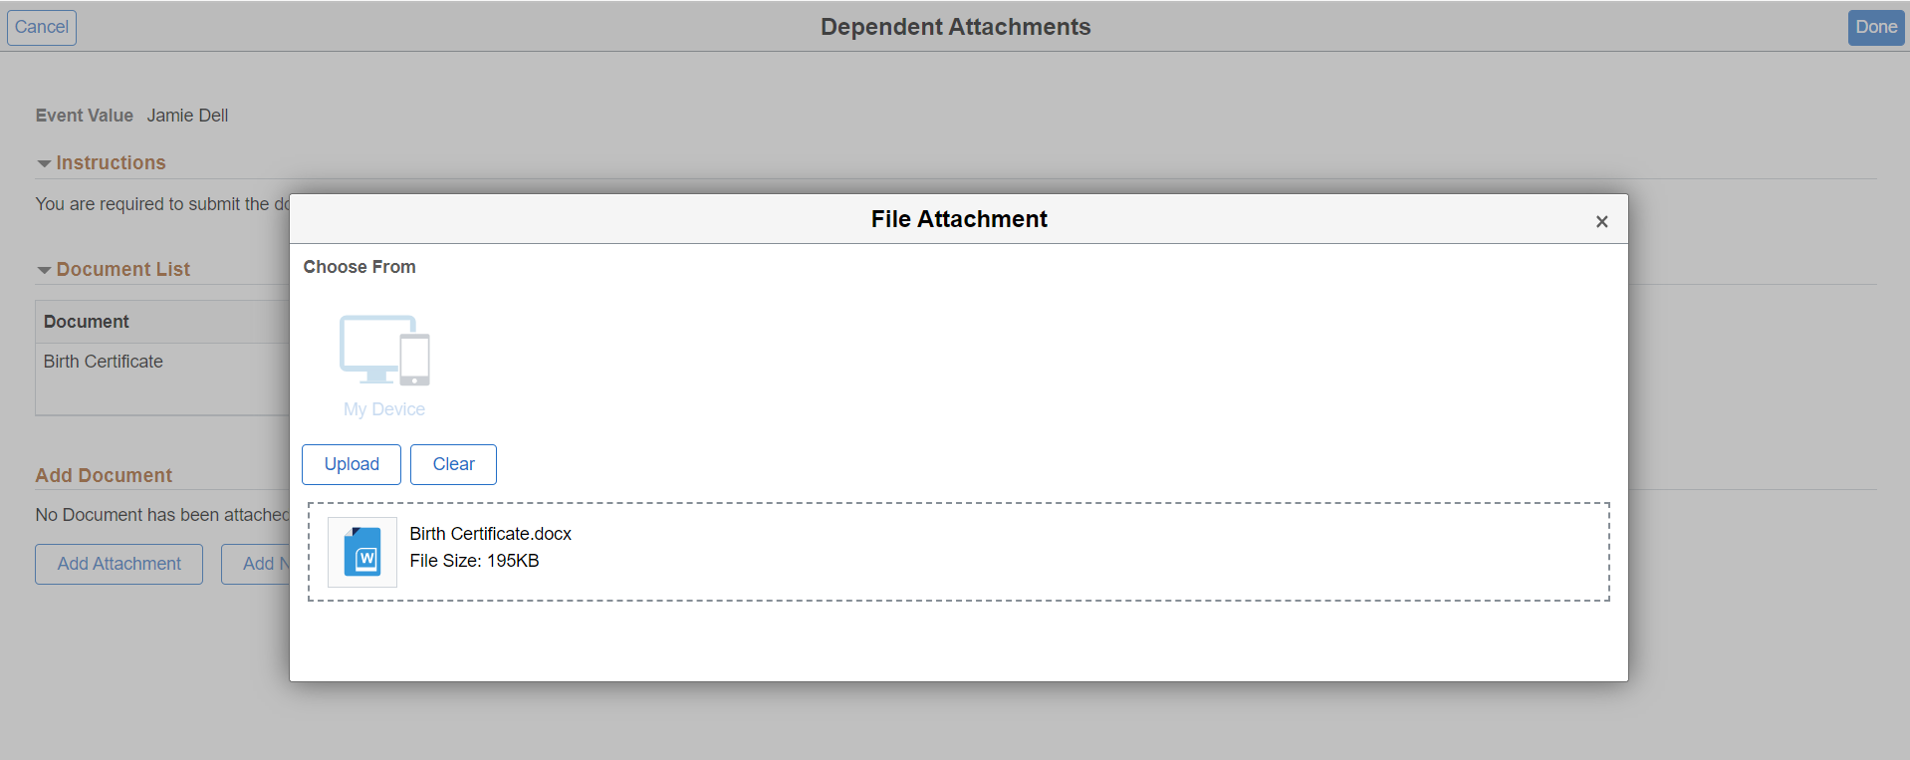Image resolution: width=1910 pixels, height=760 pixels.
Task: Click the My Device label text
Action: [384, 409]
